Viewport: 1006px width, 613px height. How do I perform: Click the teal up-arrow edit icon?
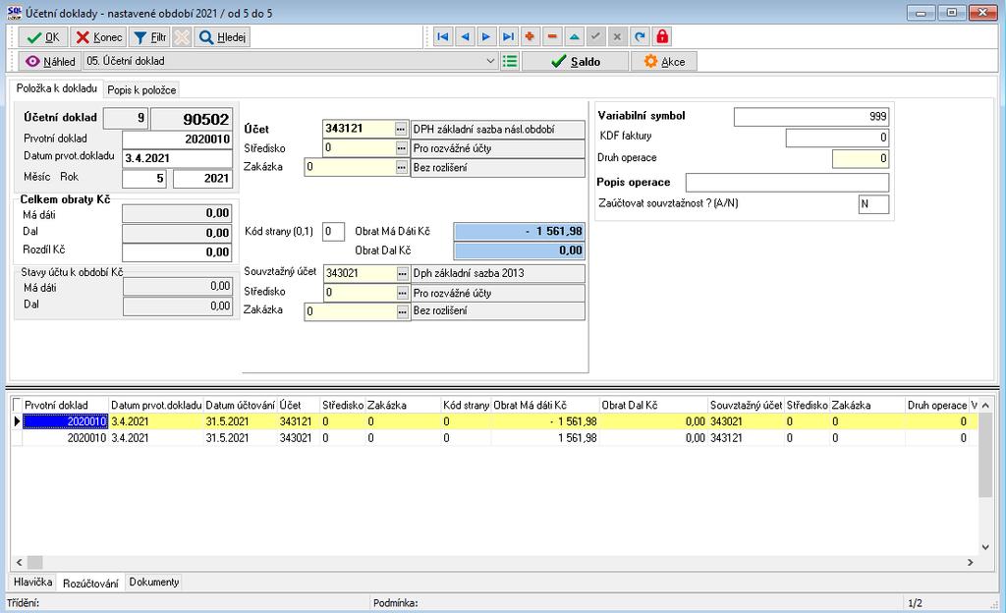click(x=574, y=36)
